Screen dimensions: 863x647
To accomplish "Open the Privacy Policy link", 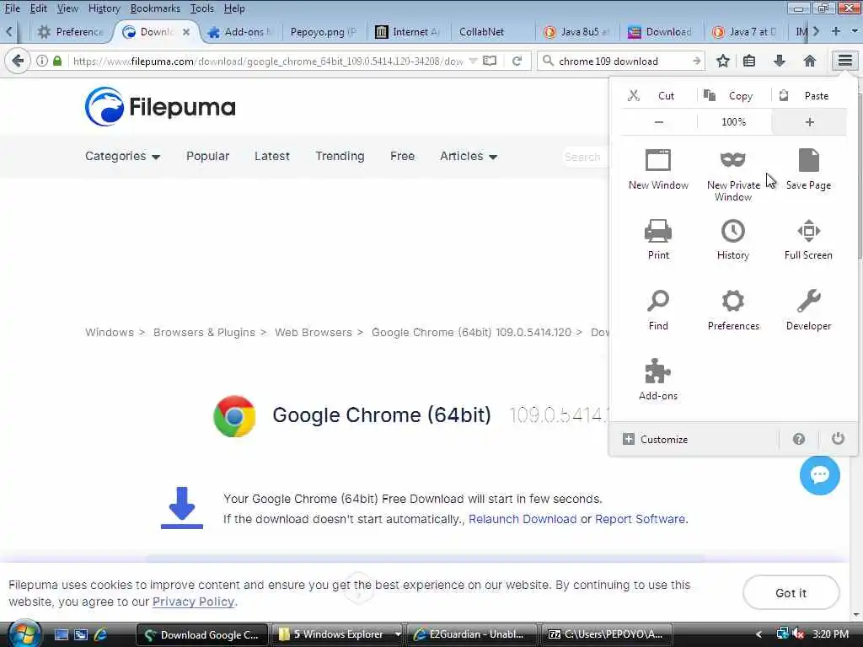I will [x=193, y=602].
